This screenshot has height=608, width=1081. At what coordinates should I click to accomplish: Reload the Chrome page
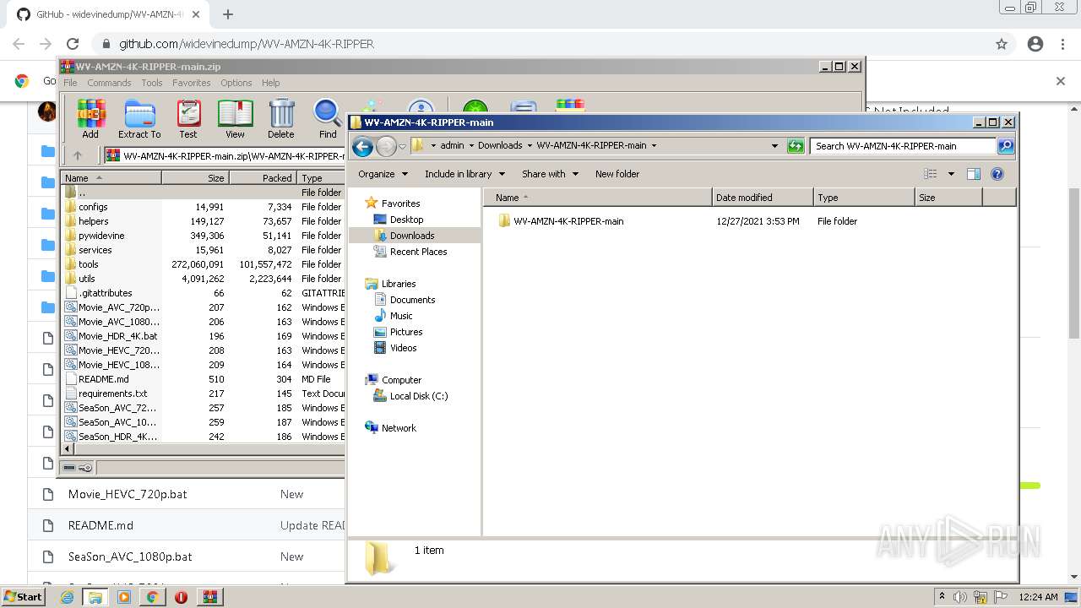(73, 44)
